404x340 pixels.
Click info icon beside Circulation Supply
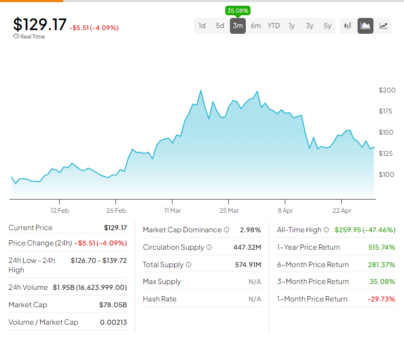209,247
